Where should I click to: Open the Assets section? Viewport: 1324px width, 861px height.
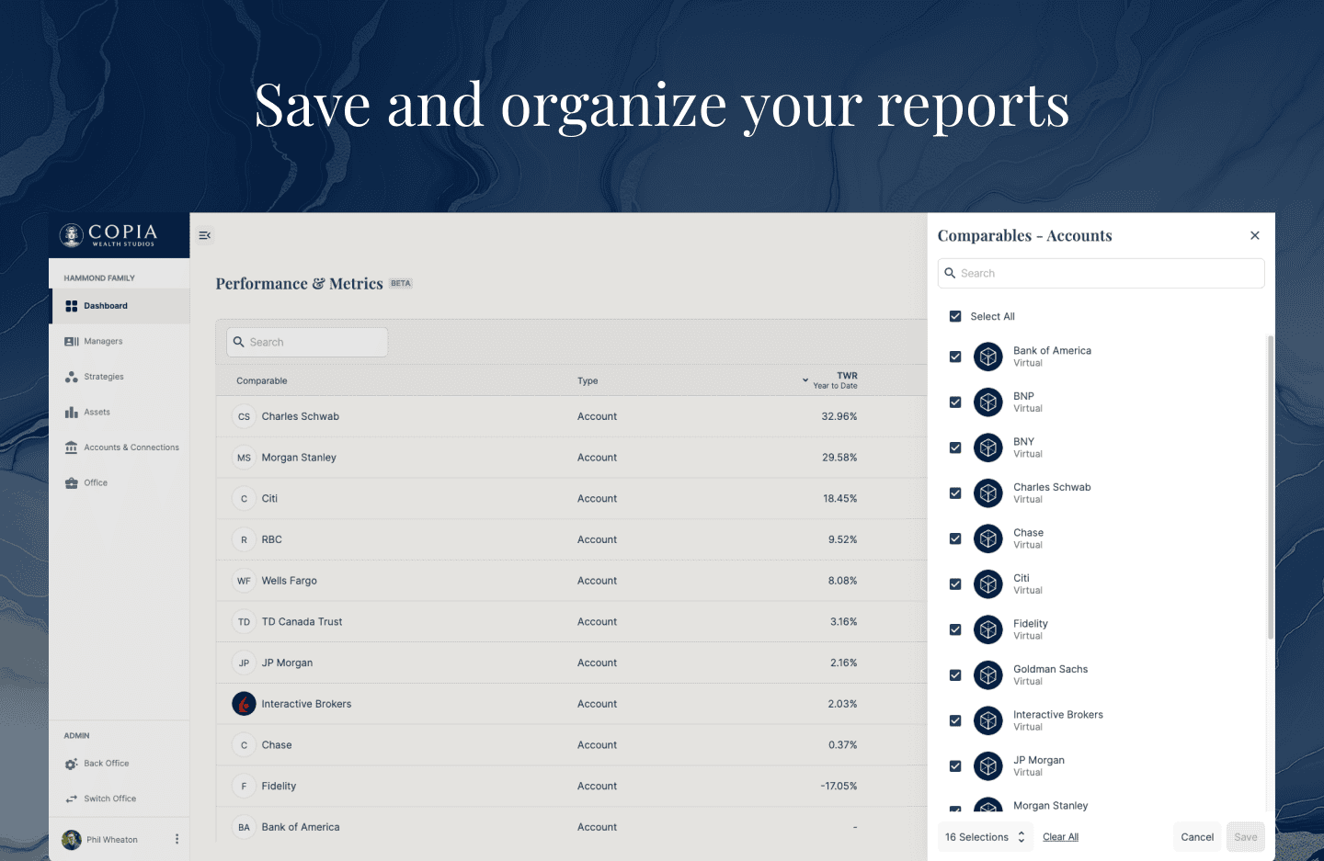(120, 412)
